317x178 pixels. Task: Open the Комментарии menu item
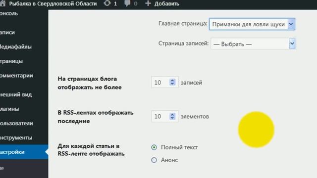(x=16, y=76)
